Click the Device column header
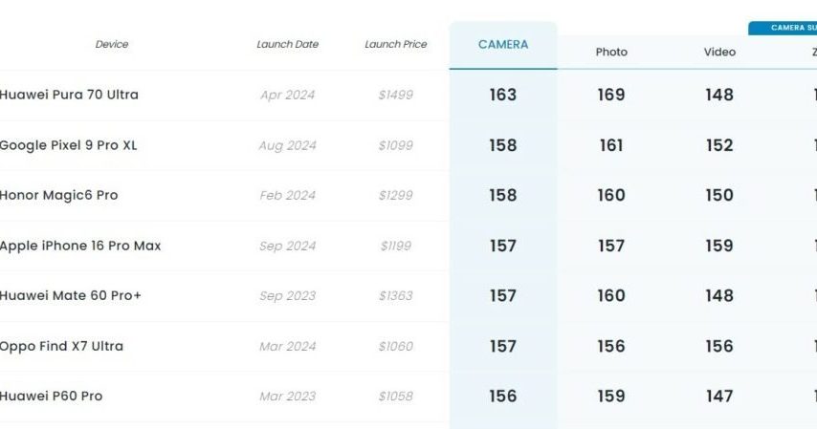This screenshot has height=429, width=817. click(112, 45)
